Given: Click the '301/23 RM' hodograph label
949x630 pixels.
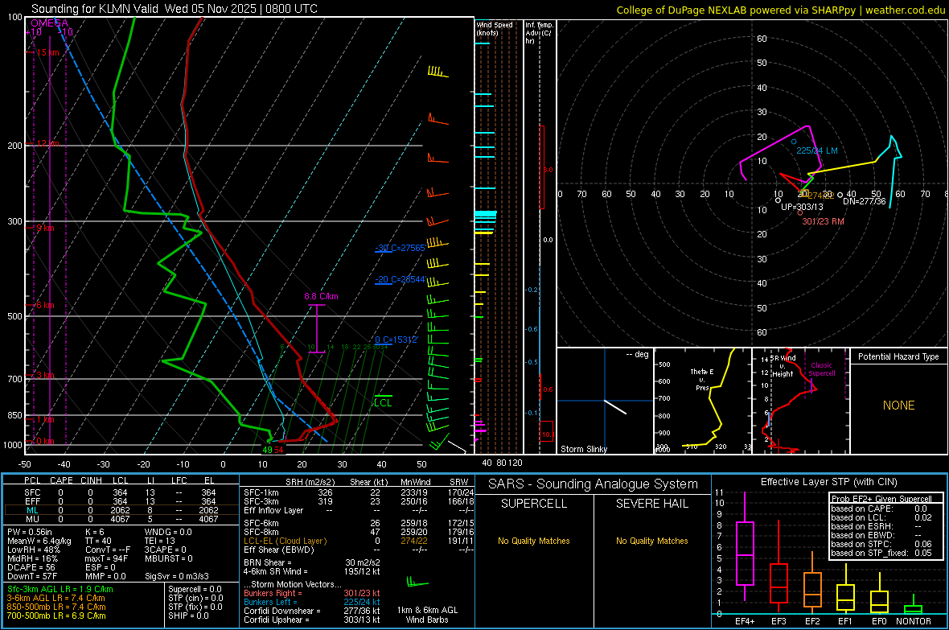Looking at the screenshot, I should (x=823, y=221).
